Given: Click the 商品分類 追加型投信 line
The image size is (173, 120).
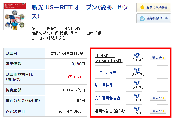Looking at the screenshot, I should click(x=66, y=33).
